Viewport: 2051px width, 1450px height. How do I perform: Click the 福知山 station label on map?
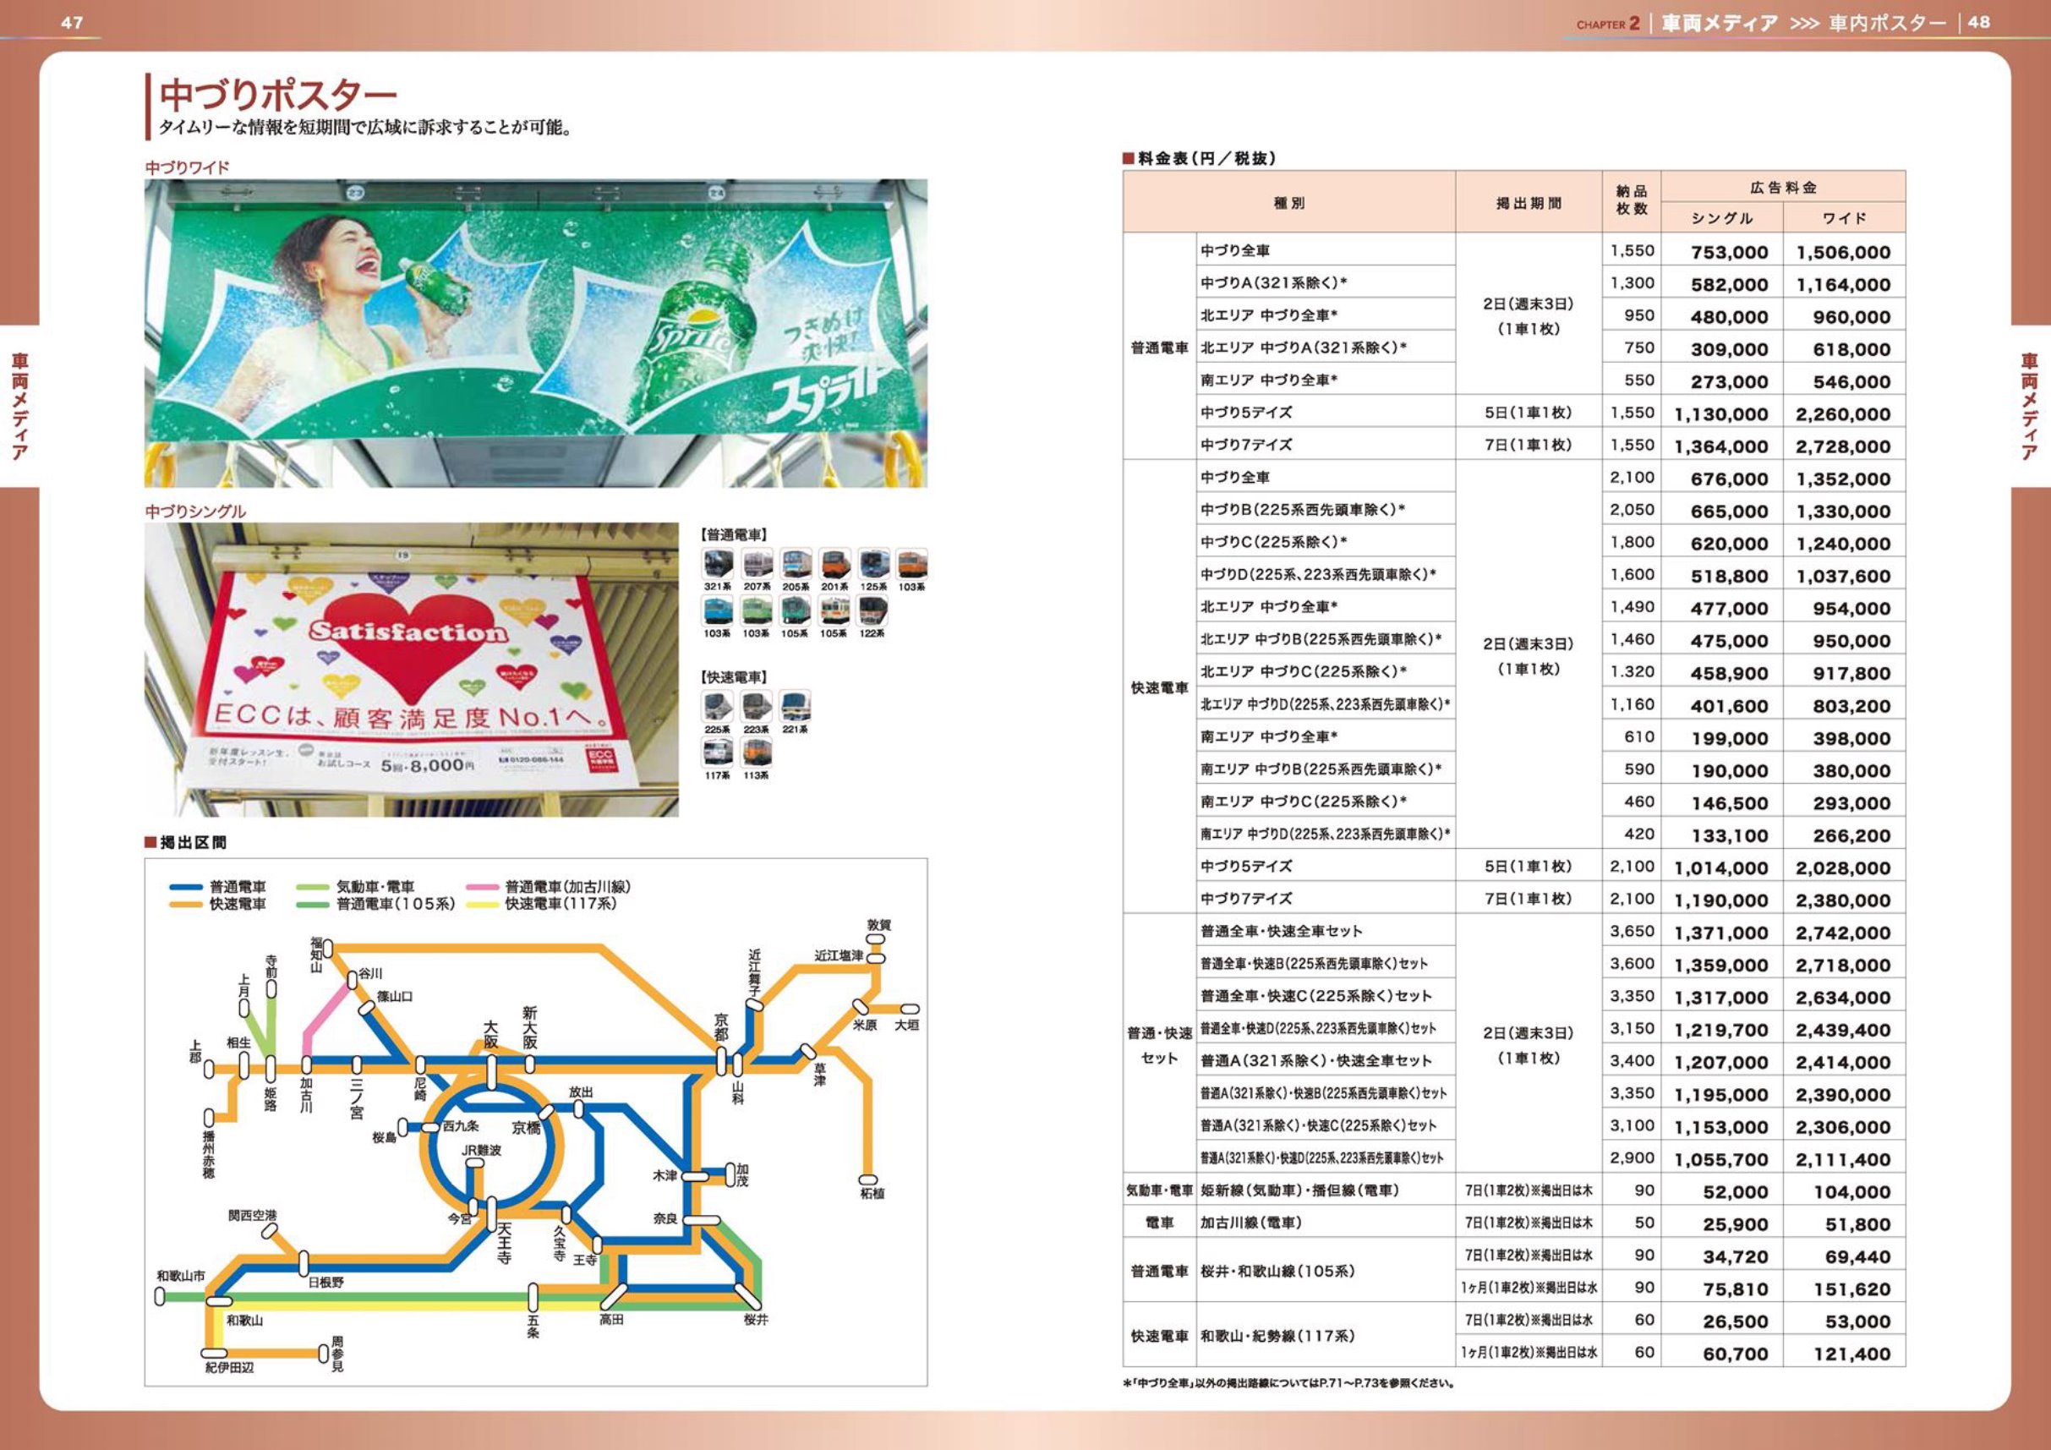(x=315, y=955)
